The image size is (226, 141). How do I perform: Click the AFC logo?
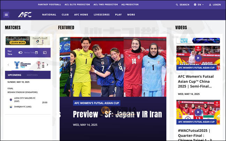pos(25,15)
